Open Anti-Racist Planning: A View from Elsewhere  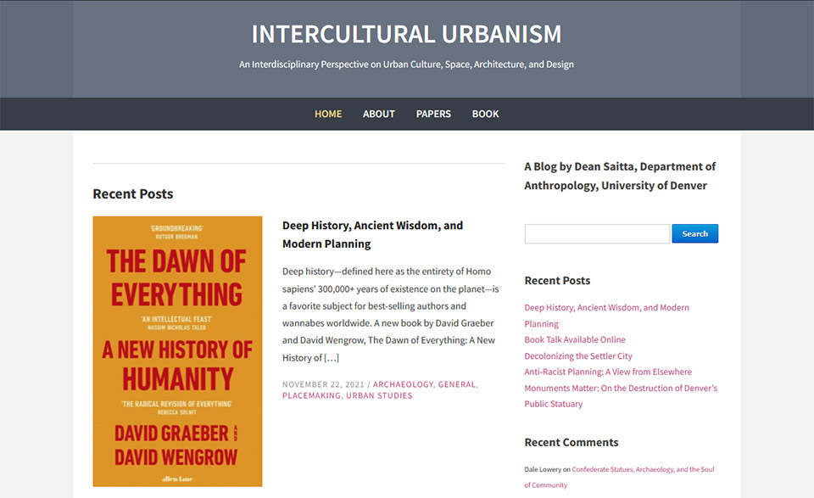click(608, 372)
